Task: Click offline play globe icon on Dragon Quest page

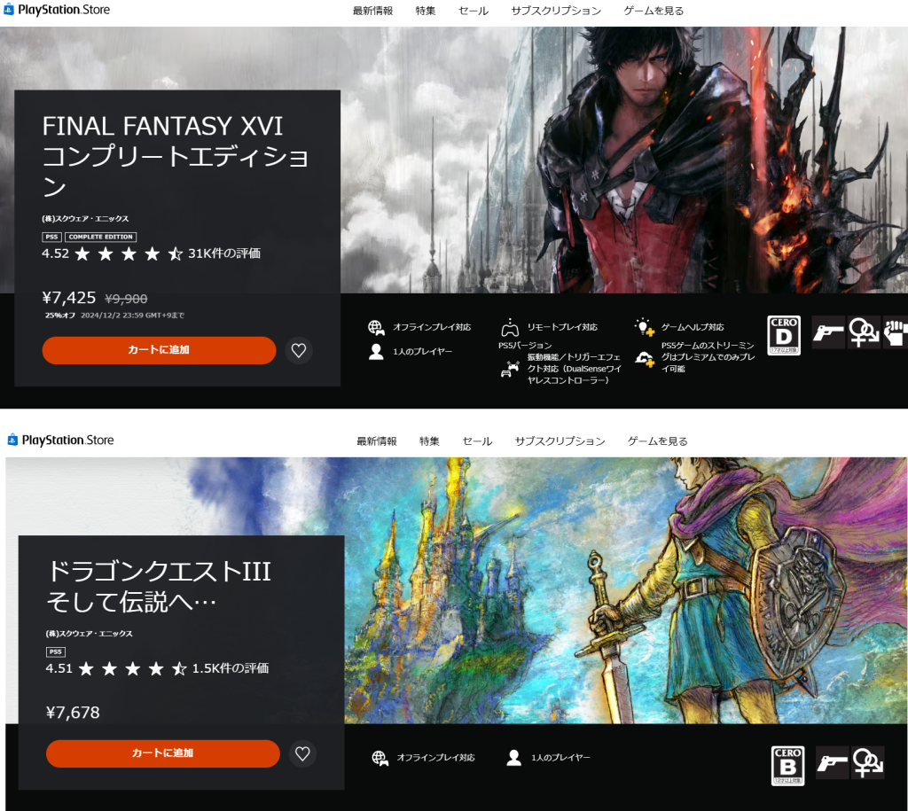Action: pyautogui.click(x=380, y=758)
